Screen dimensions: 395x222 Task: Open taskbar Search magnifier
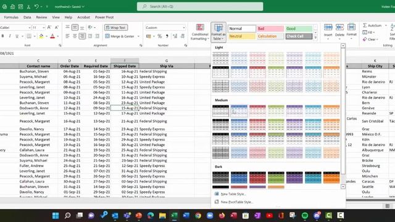[67, 215]
